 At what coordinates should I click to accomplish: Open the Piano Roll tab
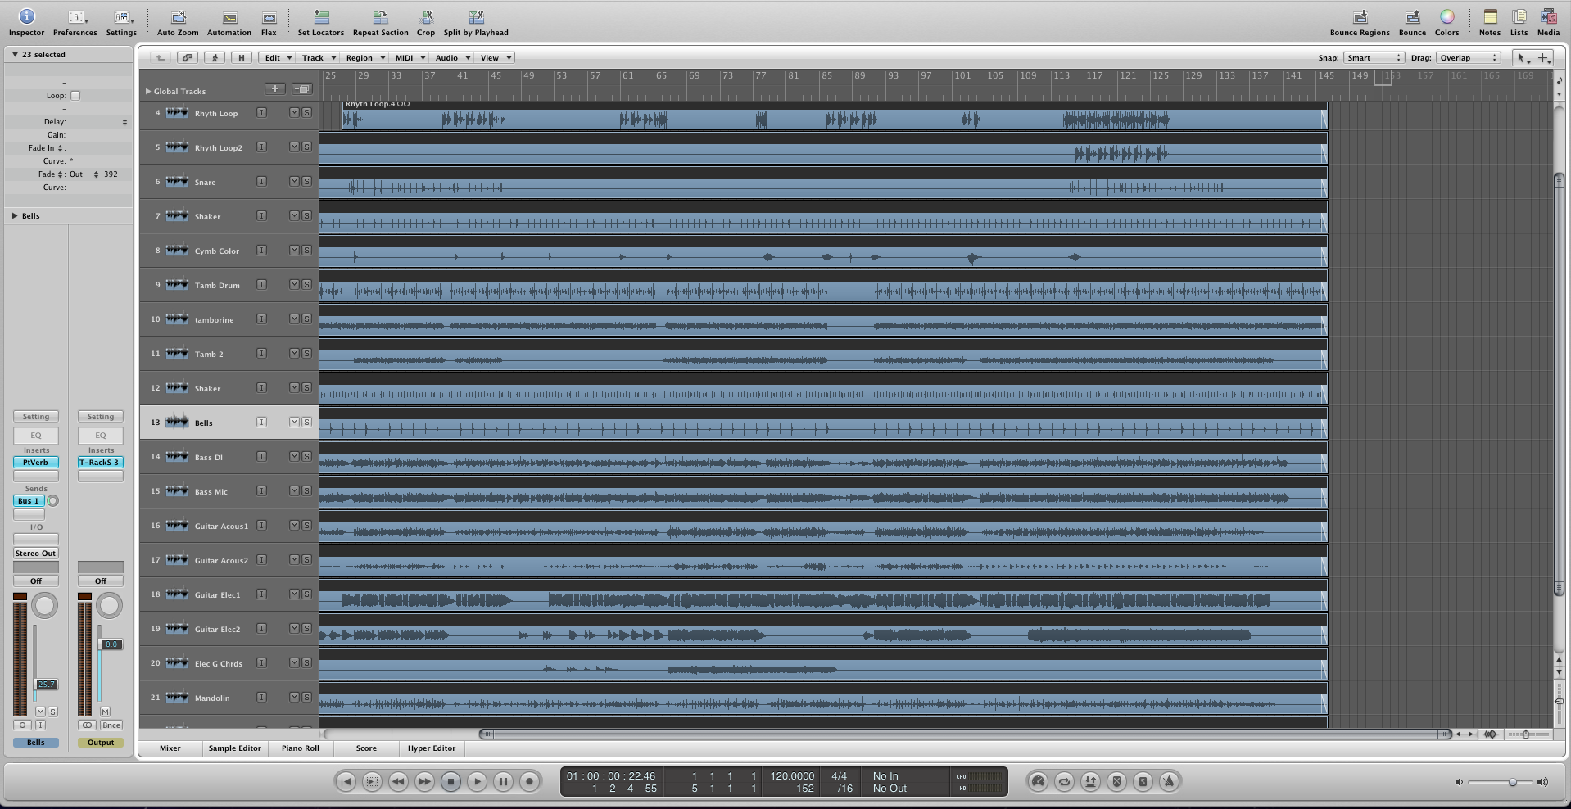tap(301, 748)
